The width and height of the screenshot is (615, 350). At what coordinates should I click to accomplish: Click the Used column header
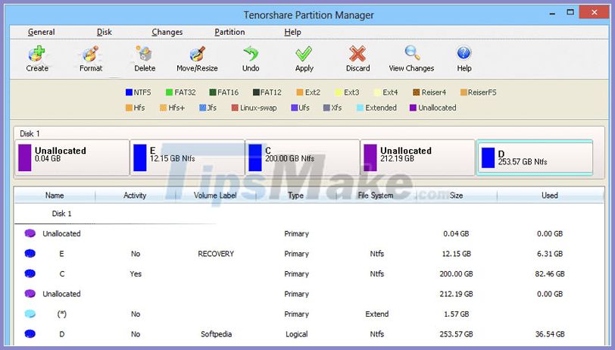pos(550,195)
